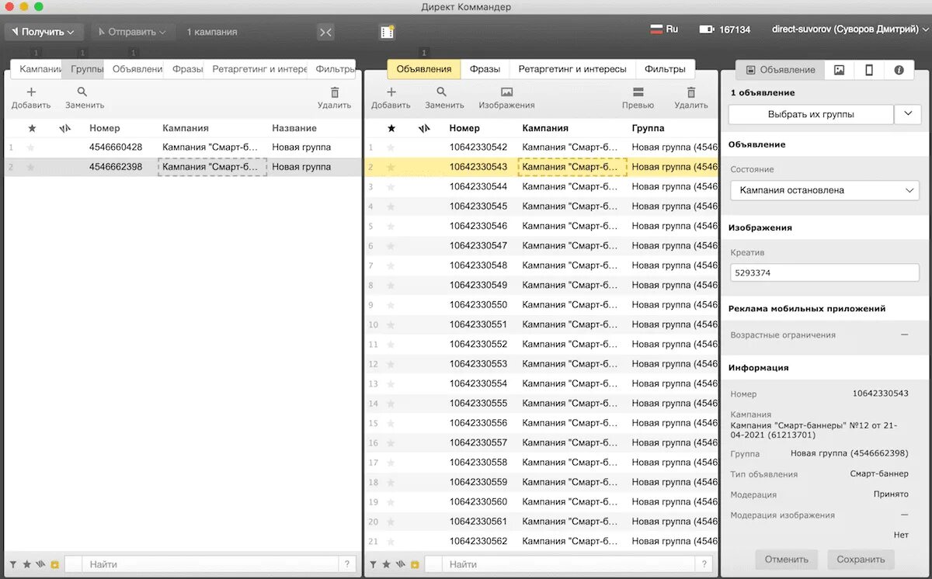Sort groups by star column header

point(32,128)
